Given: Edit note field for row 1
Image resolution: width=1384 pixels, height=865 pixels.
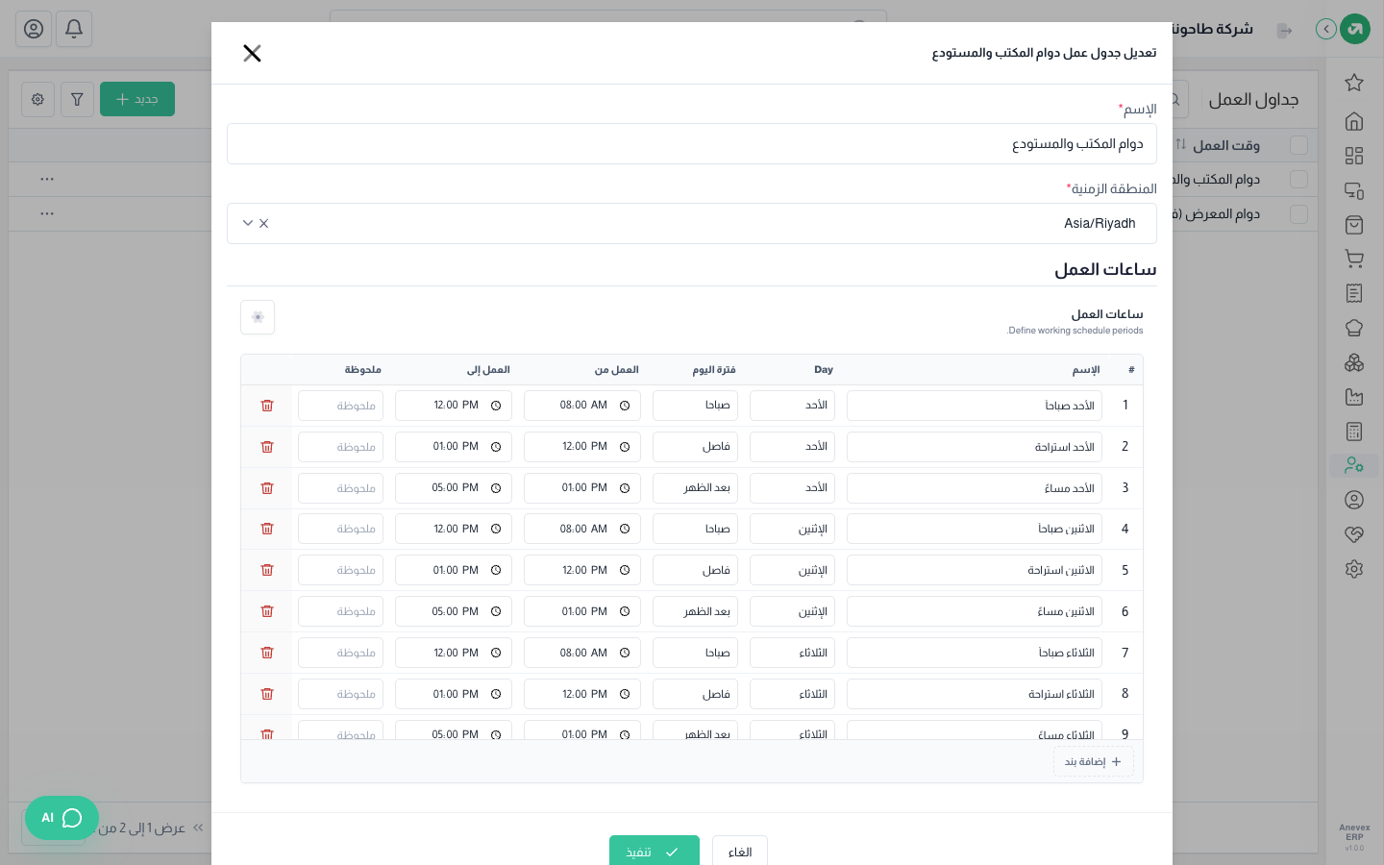Looking at the screenshot, I should 340,406.
